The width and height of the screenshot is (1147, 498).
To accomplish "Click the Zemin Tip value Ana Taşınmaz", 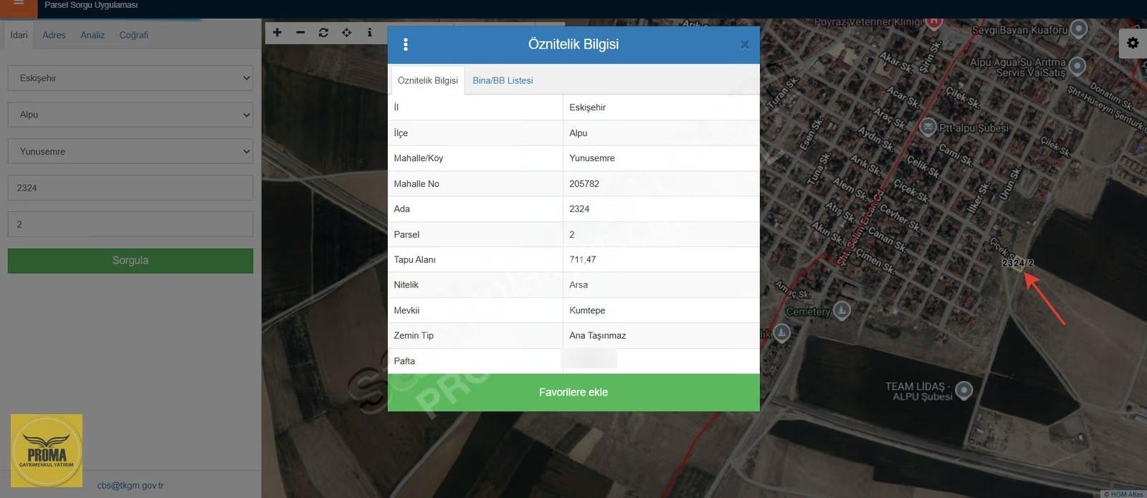I will point(598,335).
